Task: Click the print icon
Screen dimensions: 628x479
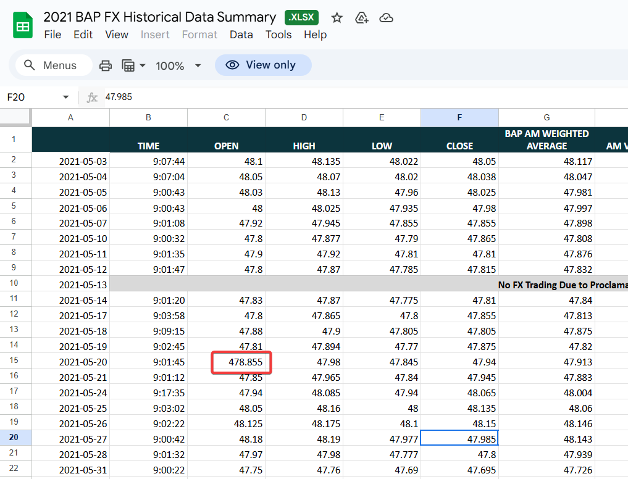Action: coord(106,65)
